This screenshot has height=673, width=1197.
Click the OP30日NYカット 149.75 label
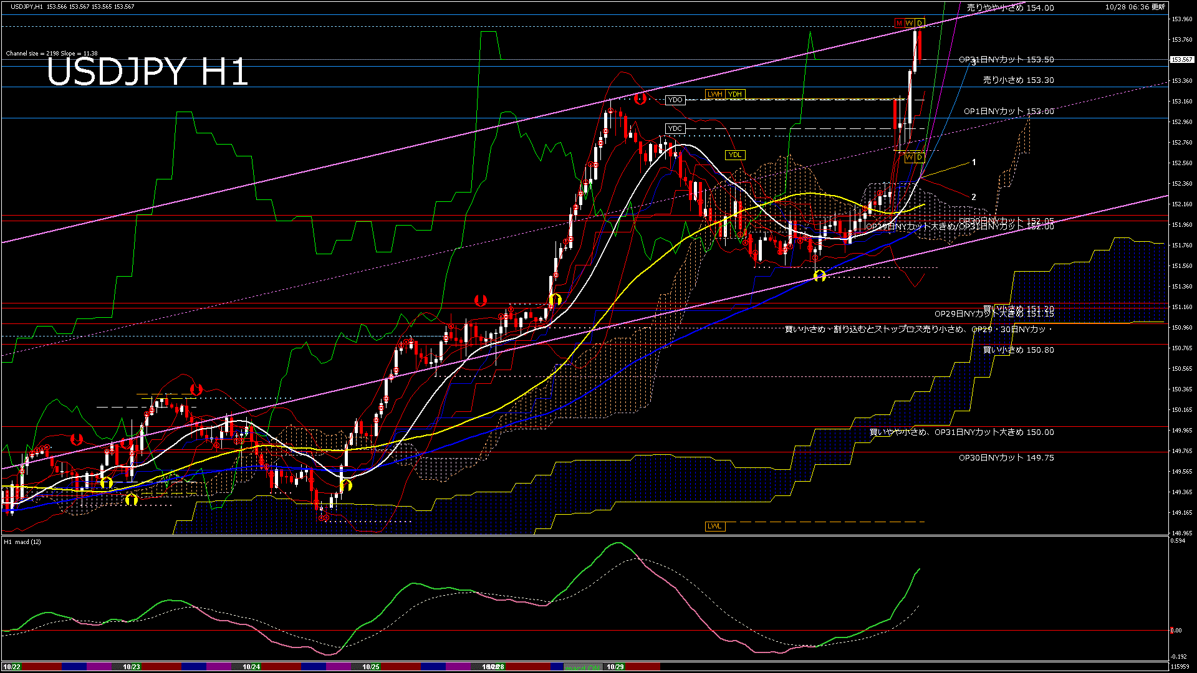pyautogui.click(x=1006, y=458)
